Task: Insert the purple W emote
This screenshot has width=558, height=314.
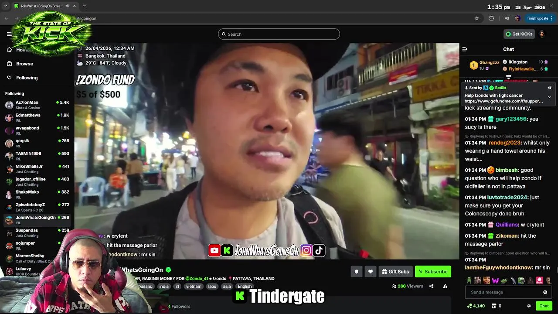Action: pos(495,280)
